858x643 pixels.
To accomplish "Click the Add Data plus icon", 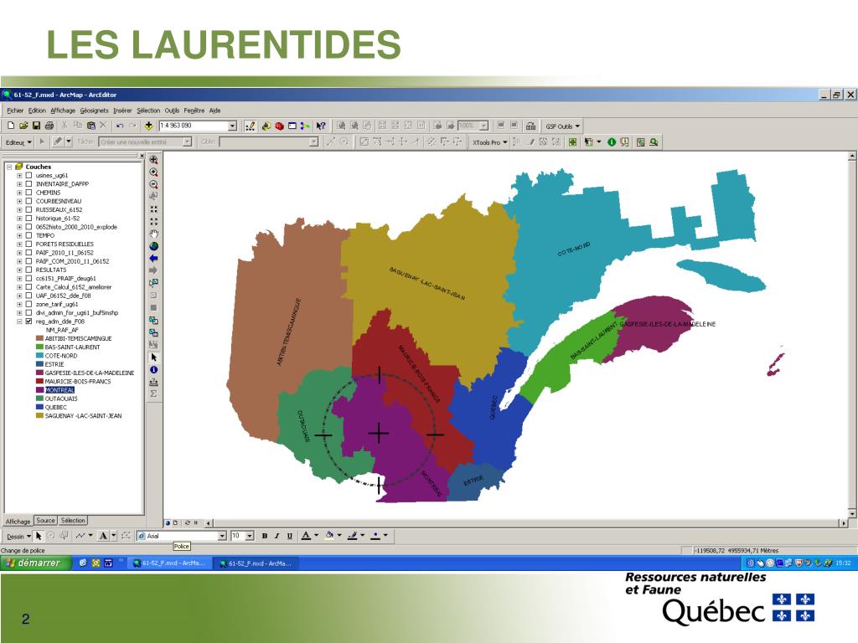I will [x=148, y=126].
